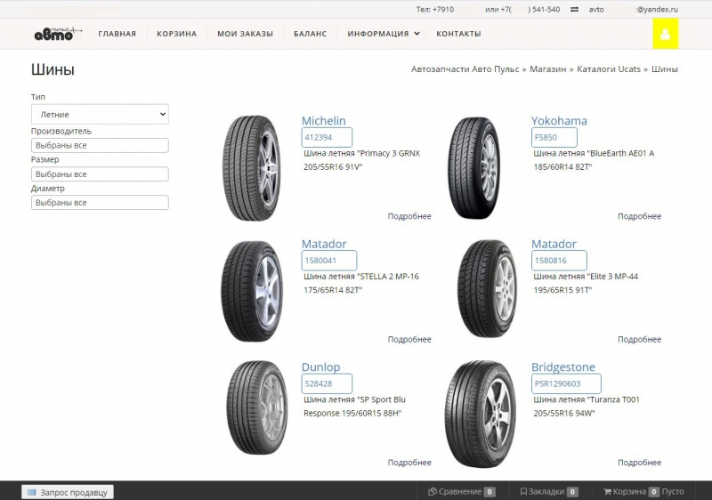Click article number PSR1290603
This screenshot has width=712, height=500.
566,383
